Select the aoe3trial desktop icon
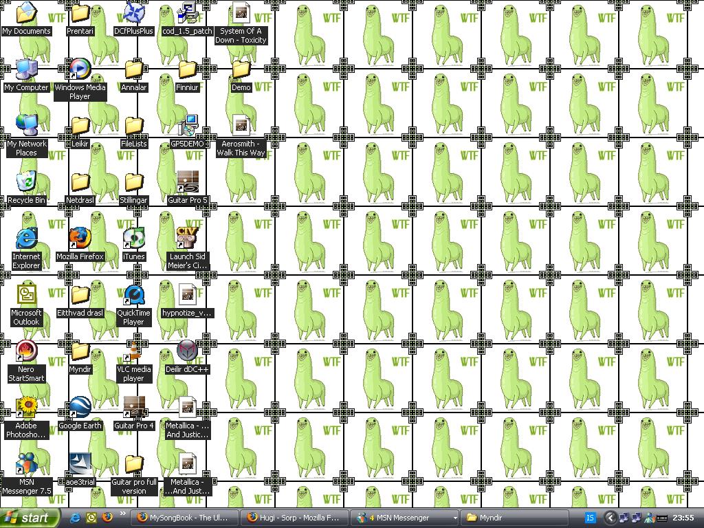Image resolution: width=704 pixels, height=528 pixels. [x=80, y=469]
